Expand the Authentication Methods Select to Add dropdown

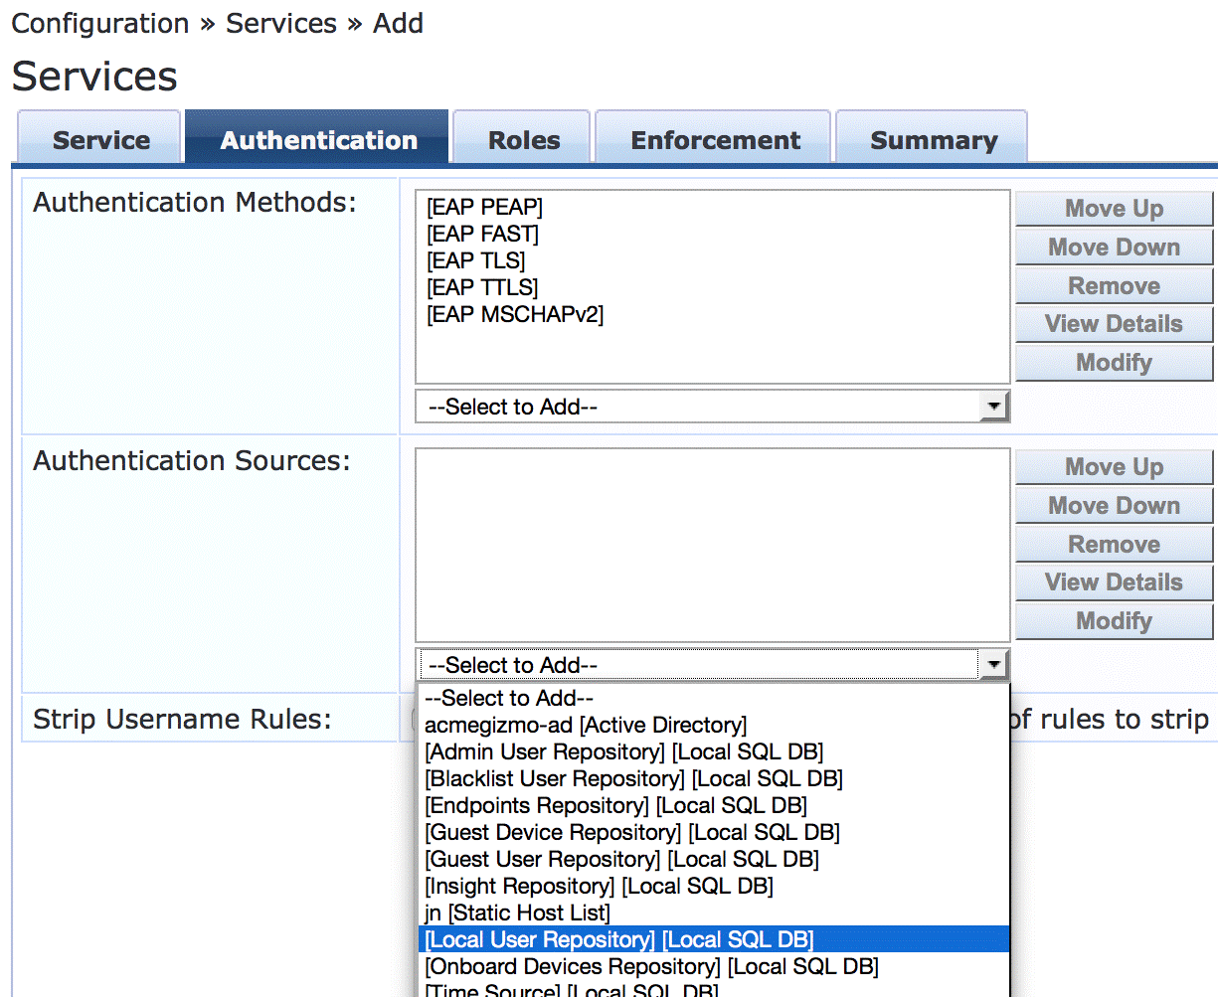pyautogui.click(x=992, y=407)
